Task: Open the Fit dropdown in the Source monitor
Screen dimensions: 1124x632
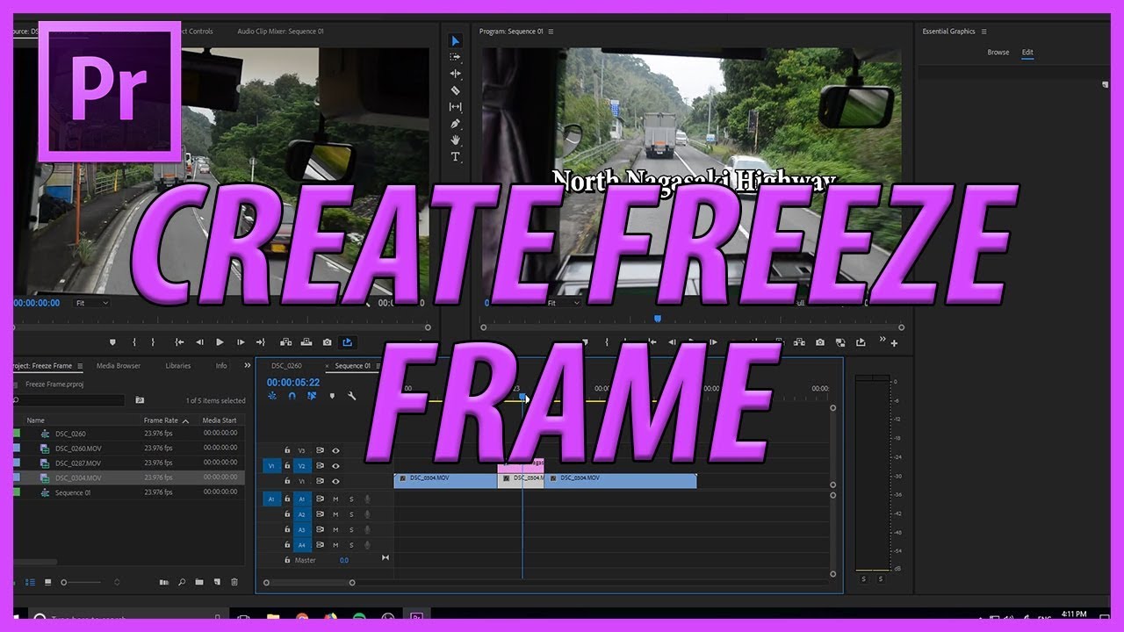Action: [91, 303]
